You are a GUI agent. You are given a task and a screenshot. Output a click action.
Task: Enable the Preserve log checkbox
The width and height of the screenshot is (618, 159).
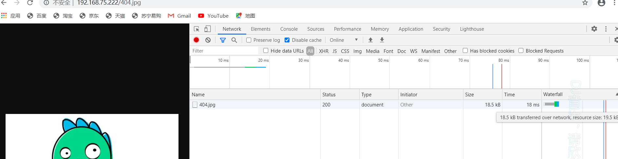coord(249,40)
